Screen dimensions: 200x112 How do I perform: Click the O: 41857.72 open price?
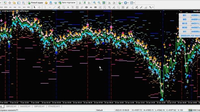(x=137, y=110)
